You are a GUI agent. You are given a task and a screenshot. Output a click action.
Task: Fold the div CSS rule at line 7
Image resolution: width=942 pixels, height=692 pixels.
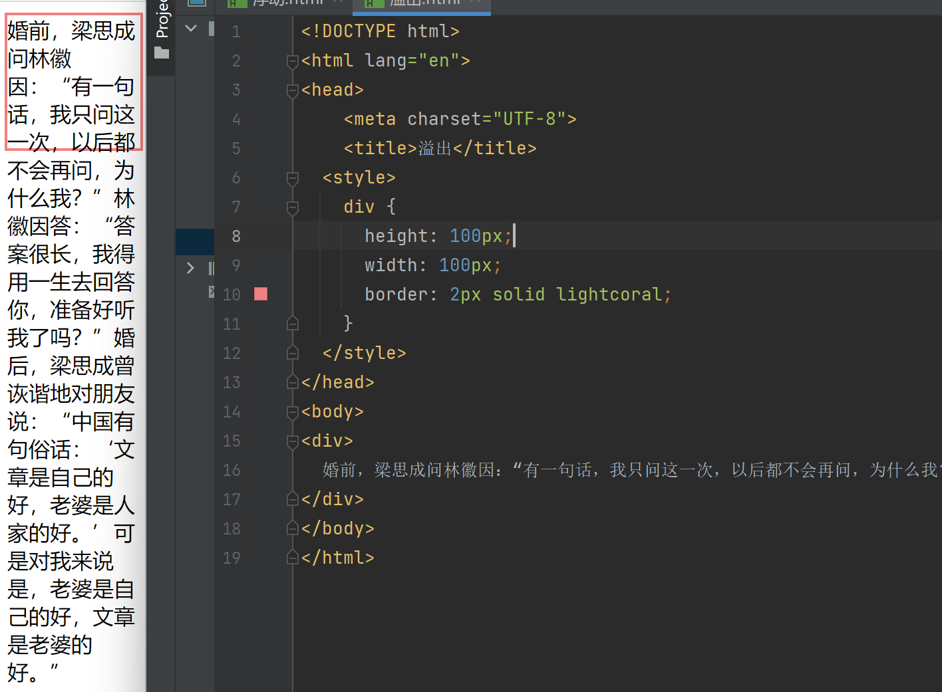(x=292, y=207)
